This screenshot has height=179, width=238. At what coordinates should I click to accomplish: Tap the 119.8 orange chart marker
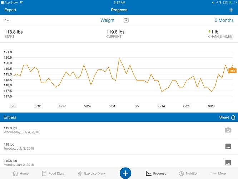(x=232, y=71)
